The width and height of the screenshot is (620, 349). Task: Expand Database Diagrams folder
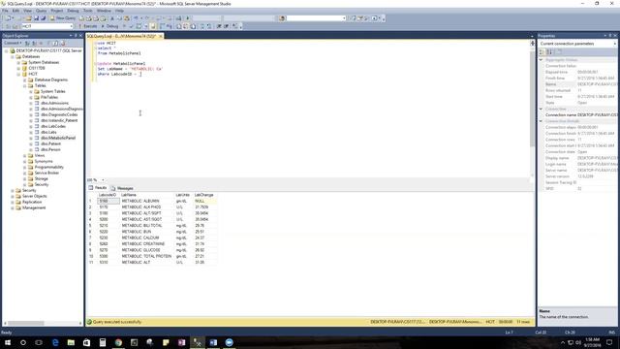(x=25, y=79)
